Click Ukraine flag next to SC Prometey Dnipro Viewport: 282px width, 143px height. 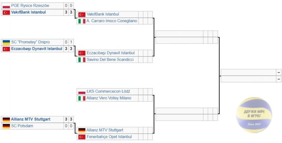(6, 42)
